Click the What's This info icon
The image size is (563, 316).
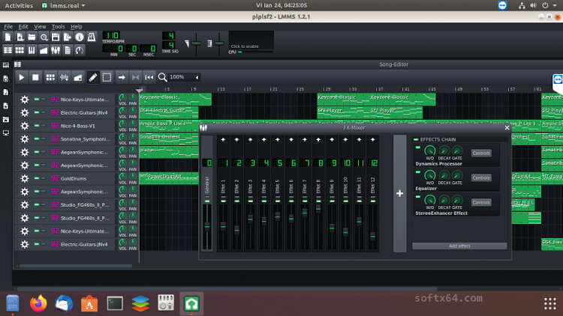[80, 37]
